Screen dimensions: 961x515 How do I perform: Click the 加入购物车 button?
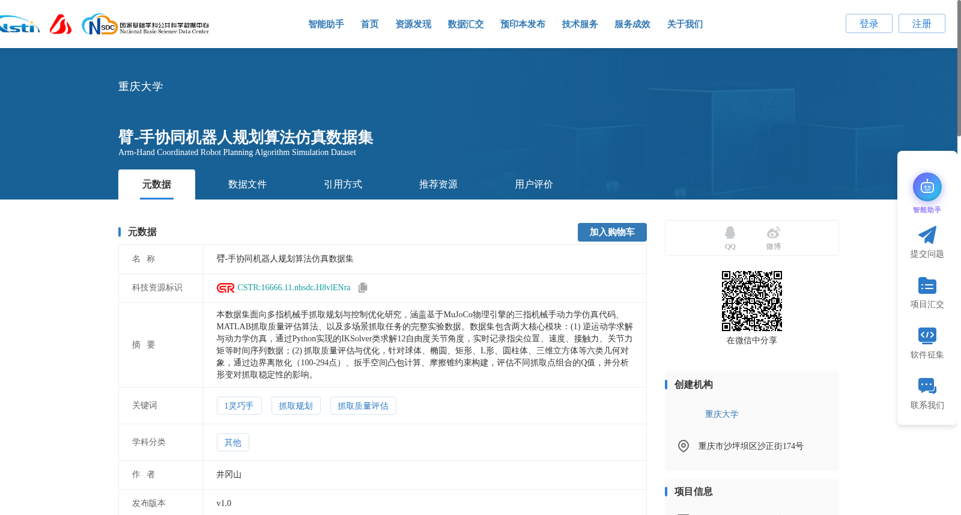[x=612, y=232]
